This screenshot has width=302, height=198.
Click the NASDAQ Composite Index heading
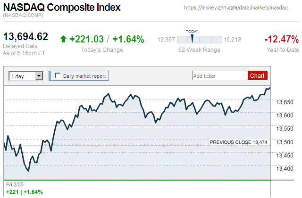(61, 8)
